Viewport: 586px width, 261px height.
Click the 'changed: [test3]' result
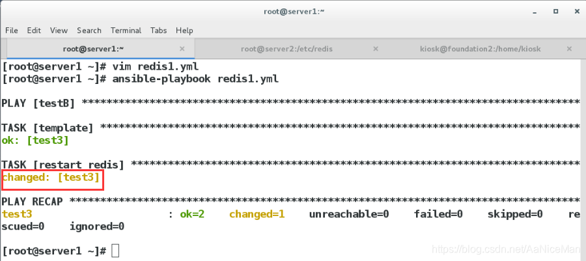click(x=51, y=177)
